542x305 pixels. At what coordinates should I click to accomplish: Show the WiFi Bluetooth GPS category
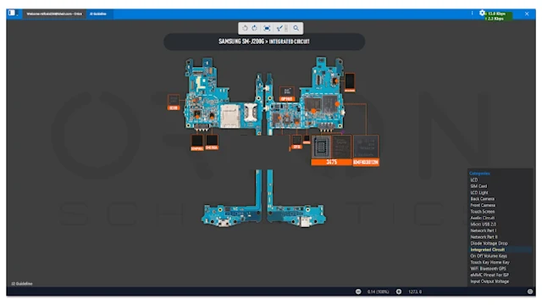pos(488,269)
